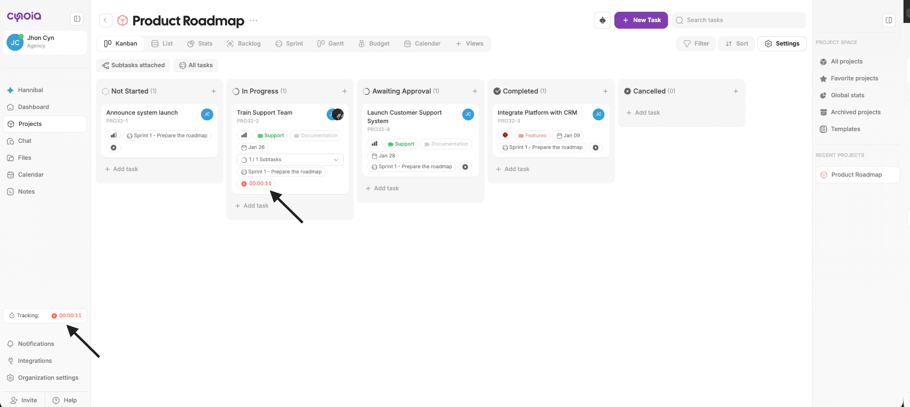Add a task via Not Started plus icon
This screenshot has width=910, height=407.
(214, 91)
